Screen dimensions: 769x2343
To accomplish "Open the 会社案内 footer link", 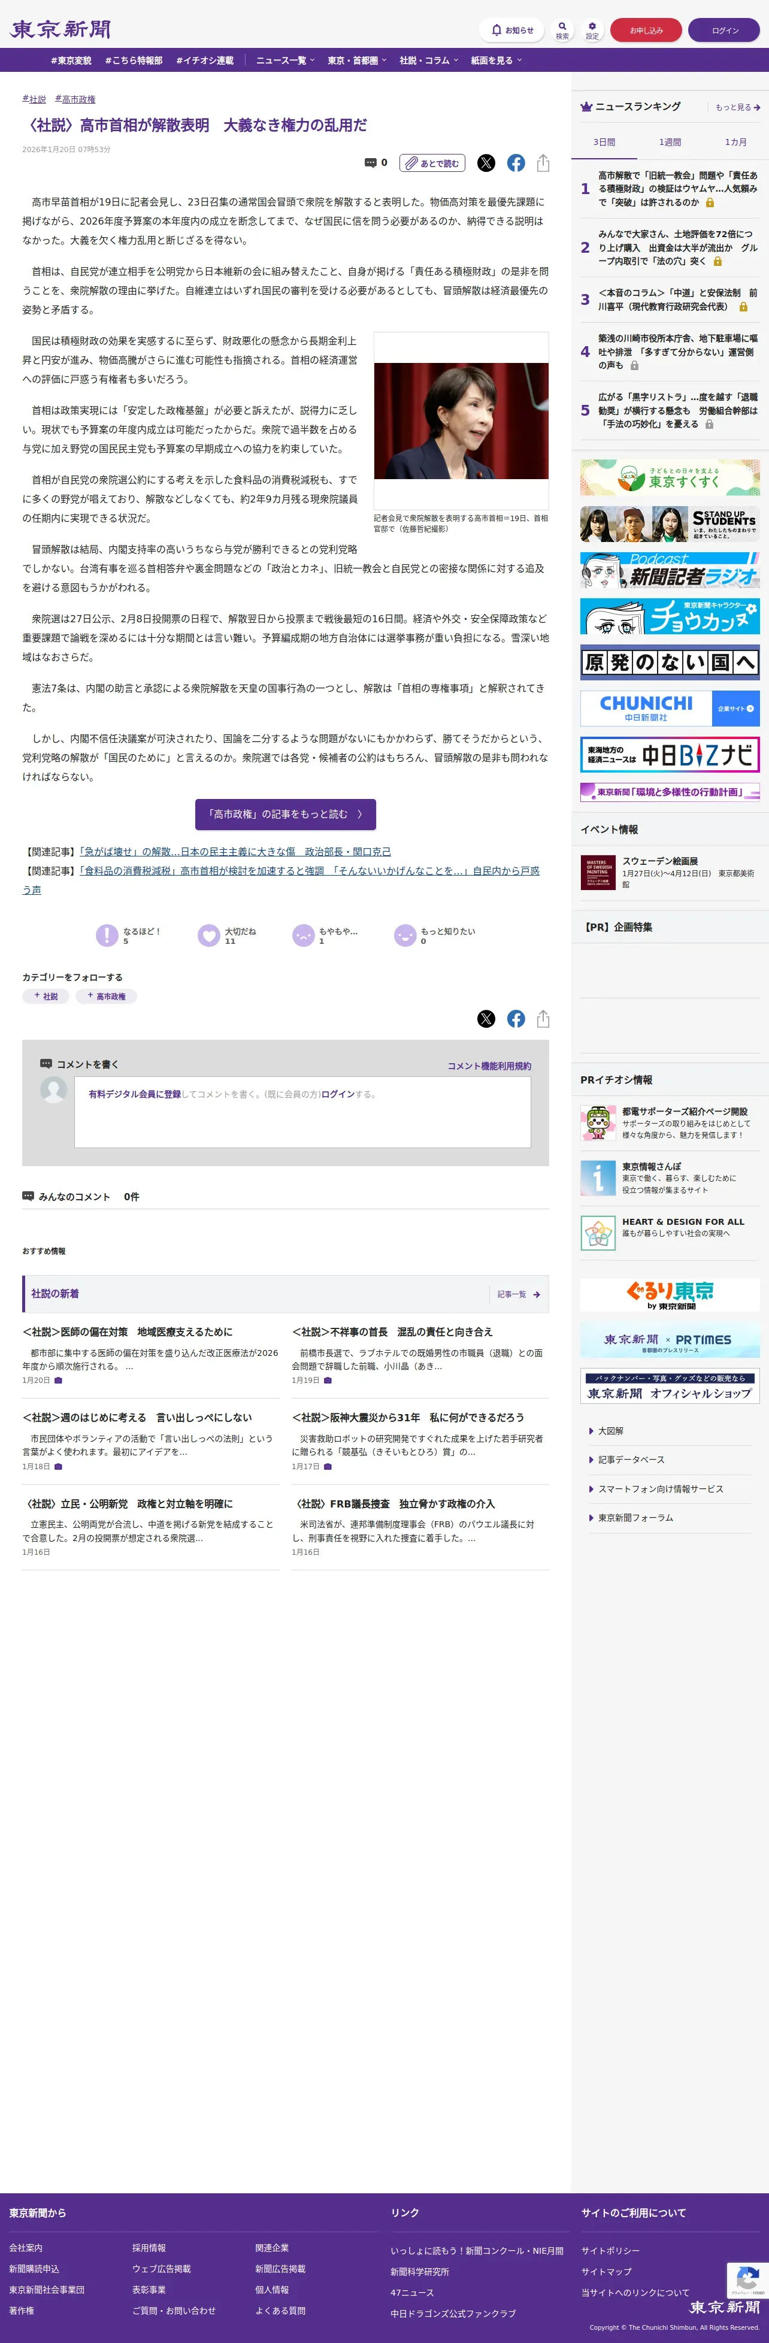I will click(x=26, y=2248).
